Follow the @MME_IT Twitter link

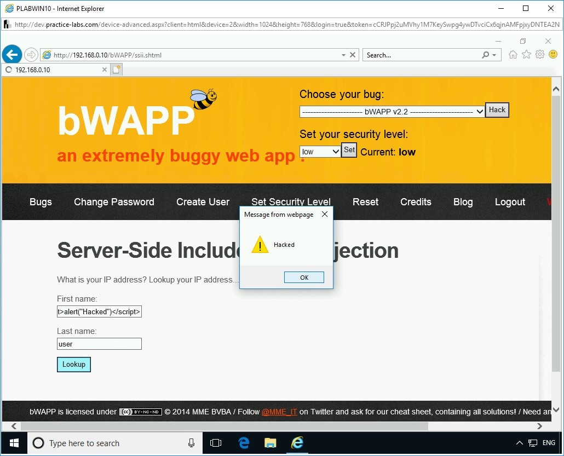pos(280,411)
